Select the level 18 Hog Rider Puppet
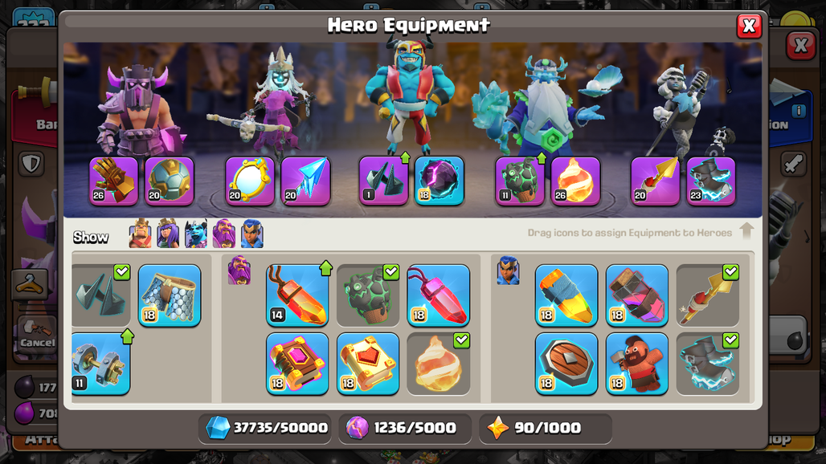This screenshot has width=826, height=464. [637, 364]
